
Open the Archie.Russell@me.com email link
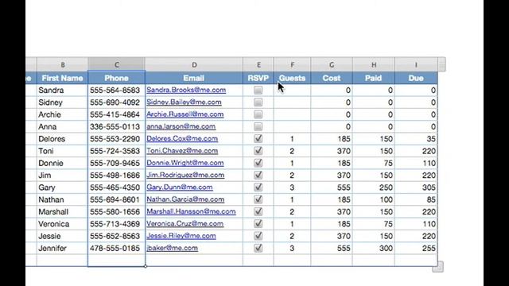[x=185, y=114]
